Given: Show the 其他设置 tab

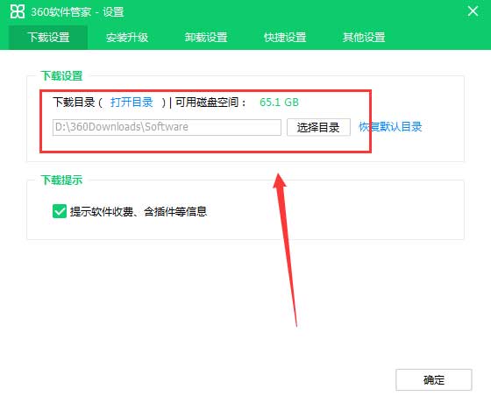Looking at the screenshot, I should point(364,37).
